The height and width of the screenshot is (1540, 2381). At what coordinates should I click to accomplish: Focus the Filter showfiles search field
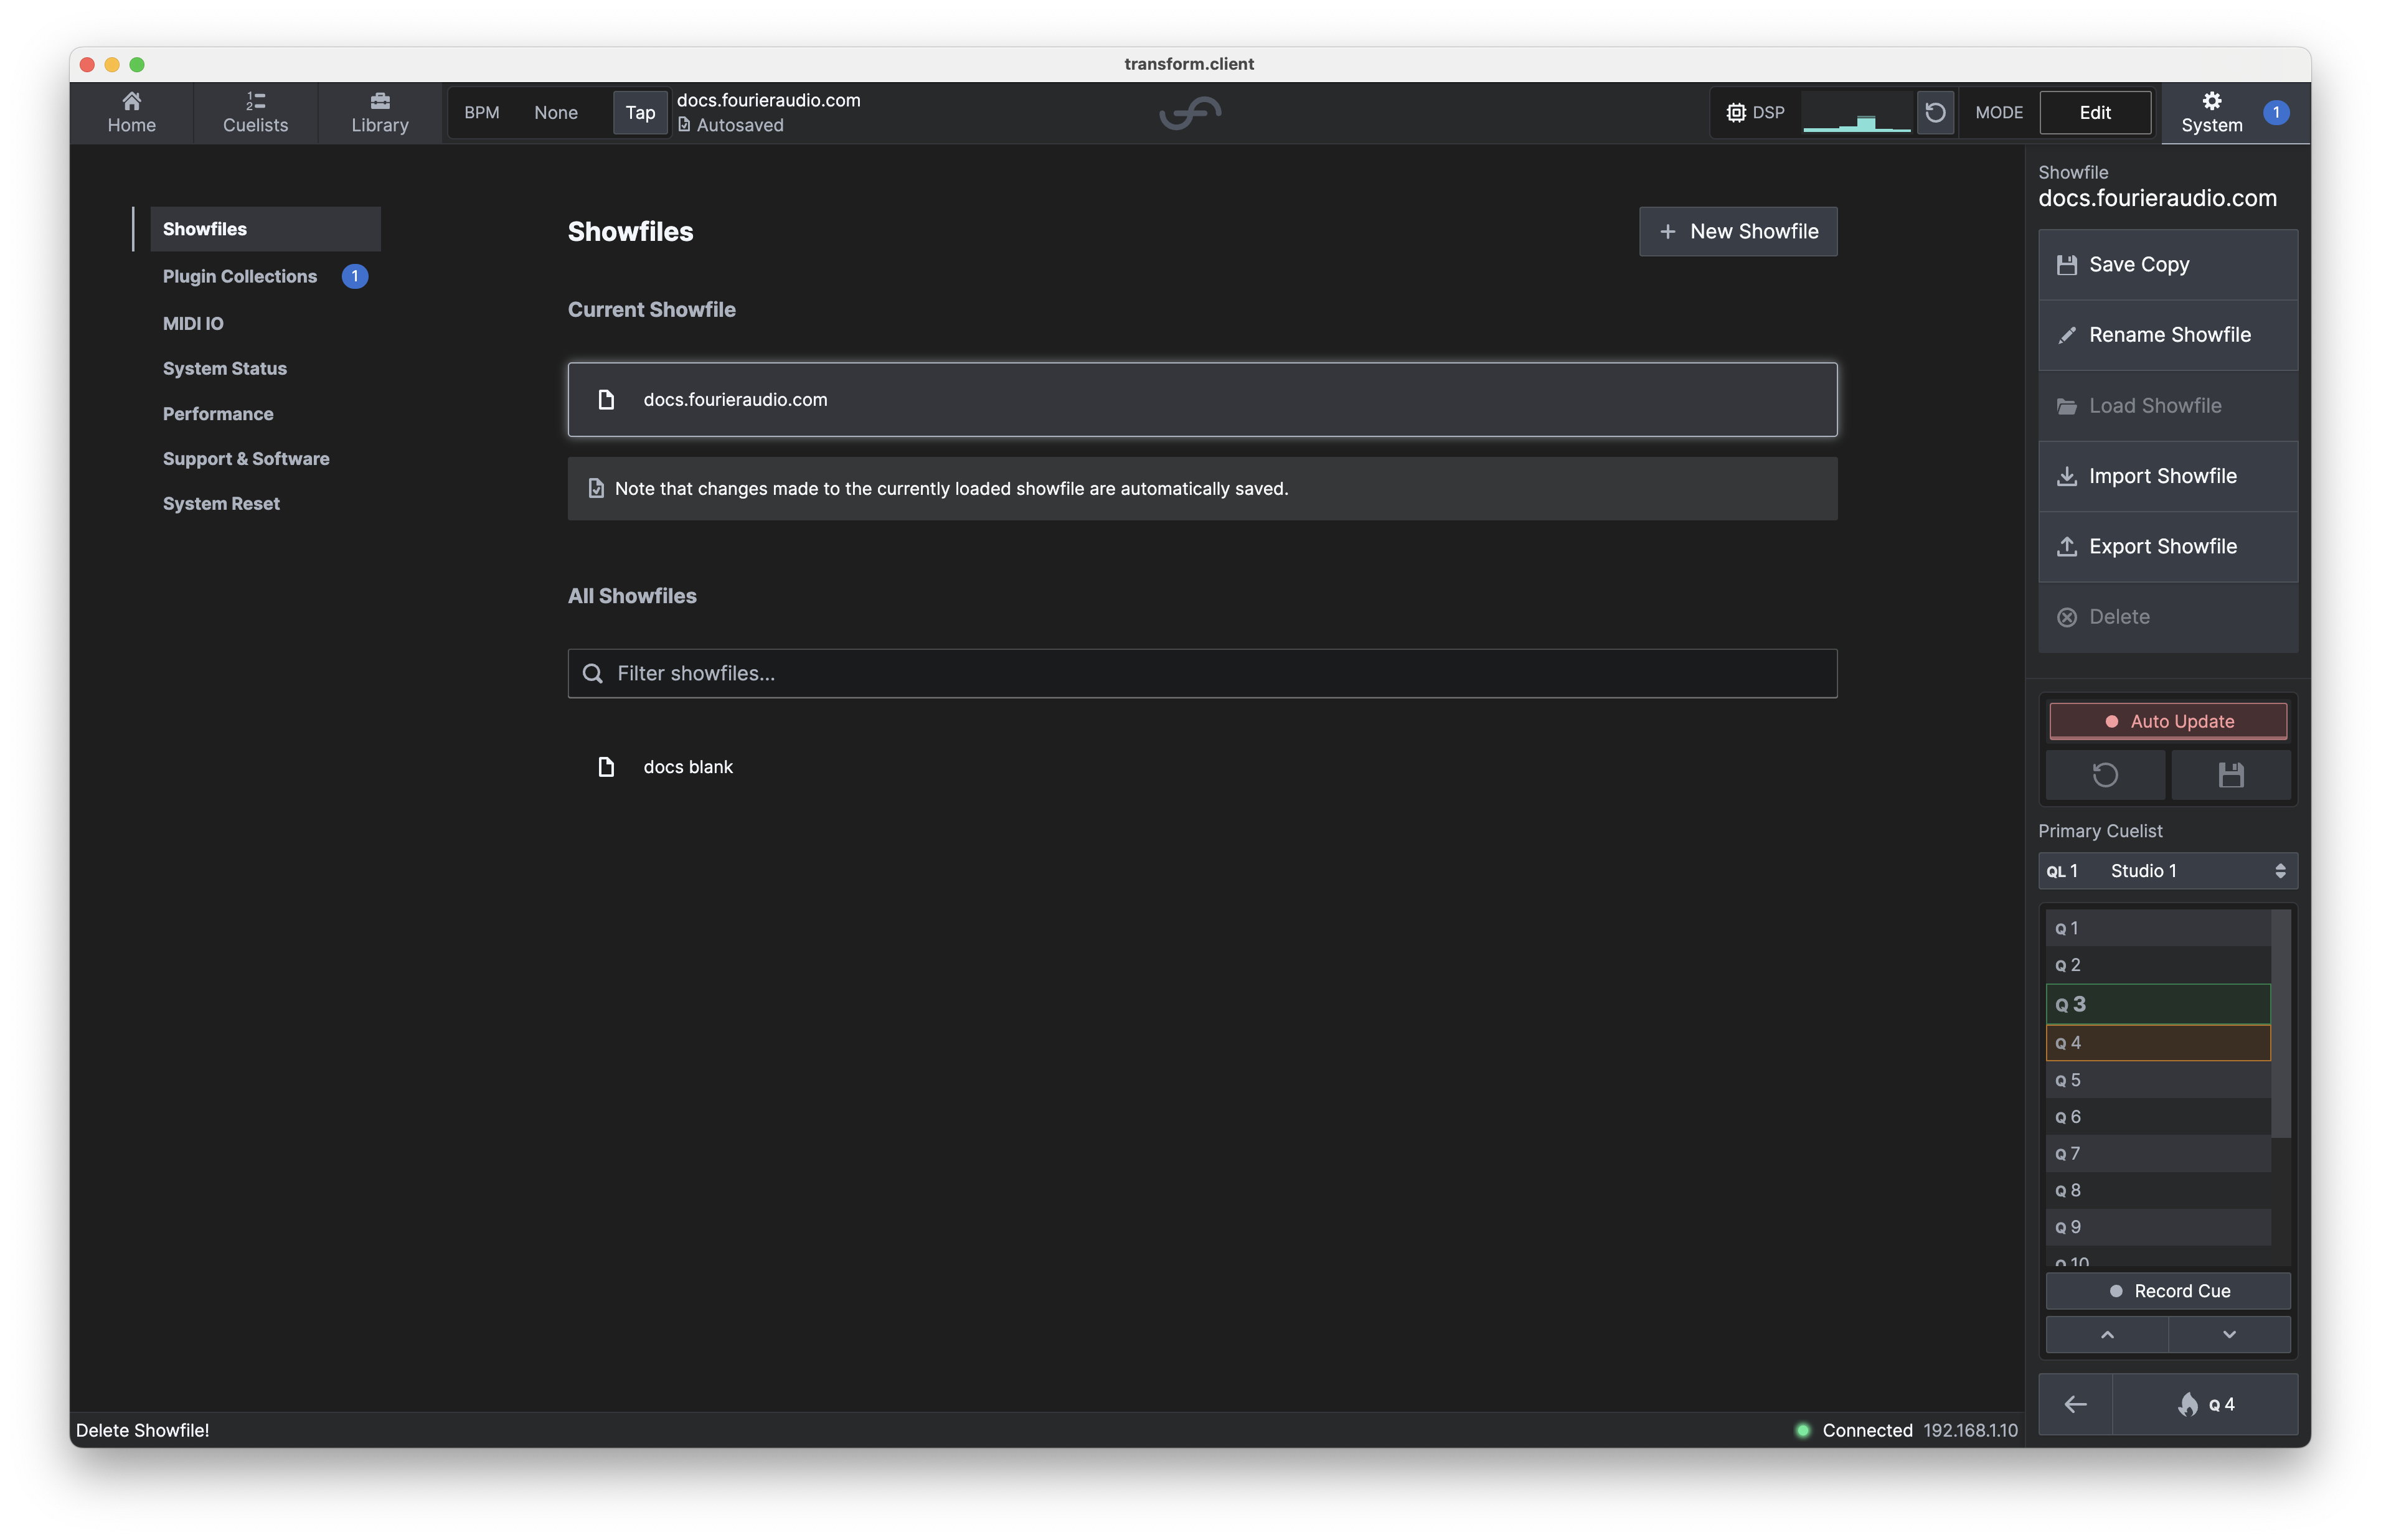point(1202,673)
